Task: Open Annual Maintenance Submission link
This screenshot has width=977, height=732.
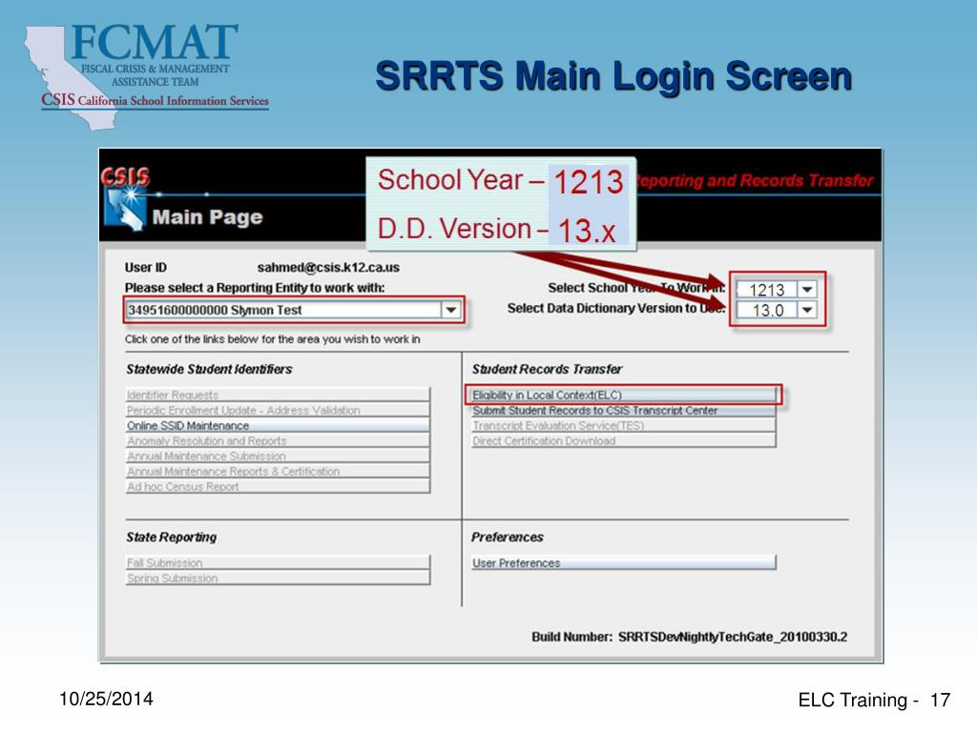Action: pos(278,456)
